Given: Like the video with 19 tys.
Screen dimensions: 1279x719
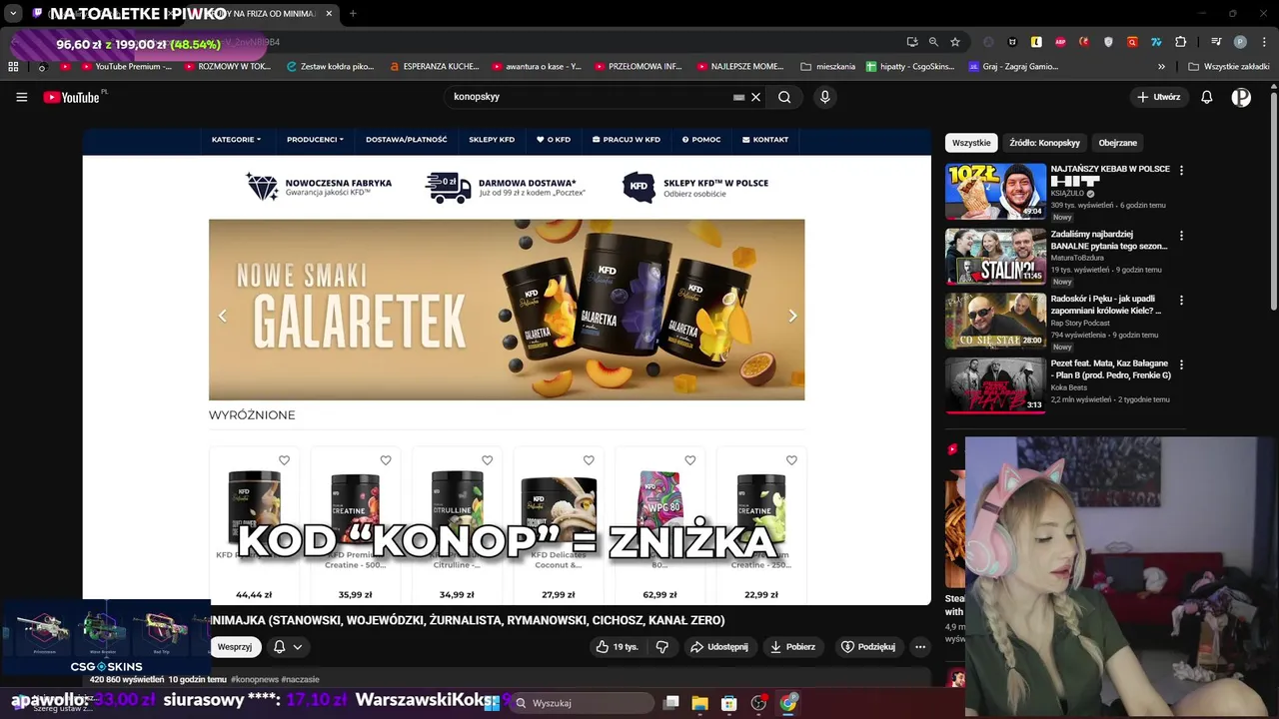Looking at the screenshot, I should [617, 647].
